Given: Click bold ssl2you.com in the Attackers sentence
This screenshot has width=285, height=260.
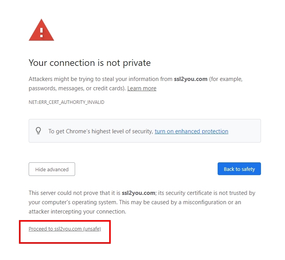Looking at the screenshot, I should coord(191,79).
